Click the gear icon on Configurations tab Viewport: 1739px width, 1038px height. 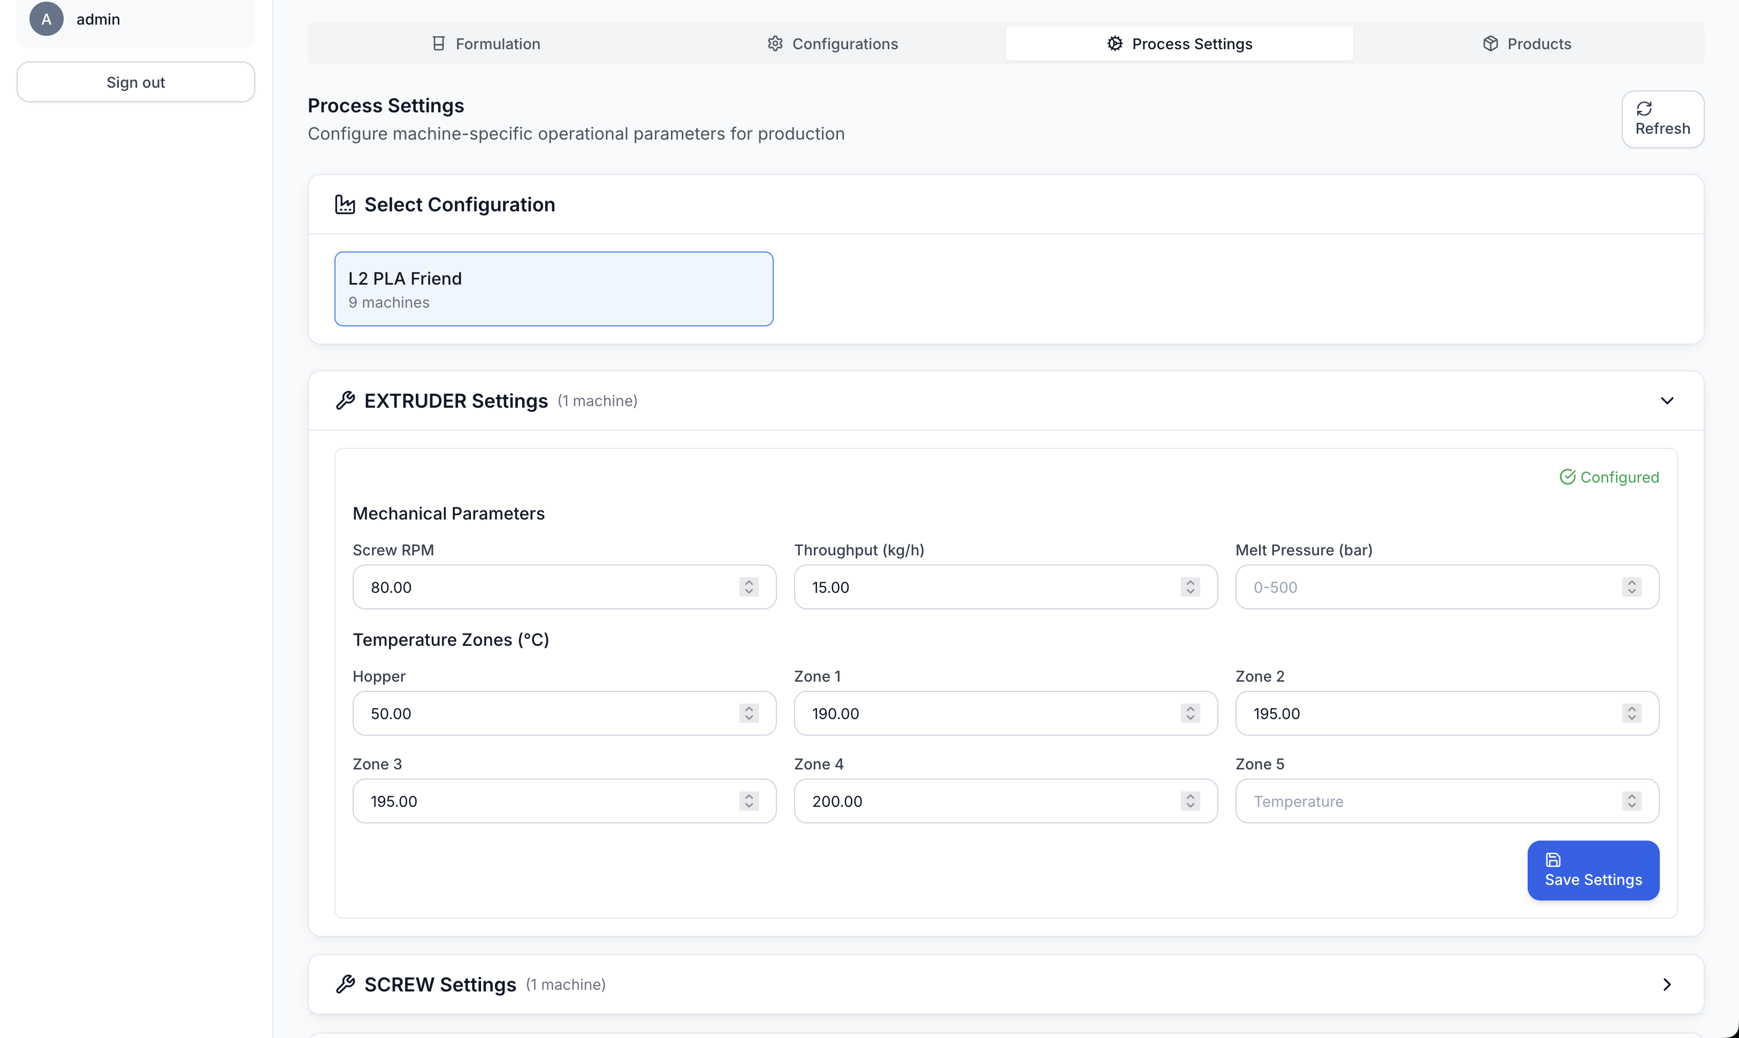(x=774, y=43)
